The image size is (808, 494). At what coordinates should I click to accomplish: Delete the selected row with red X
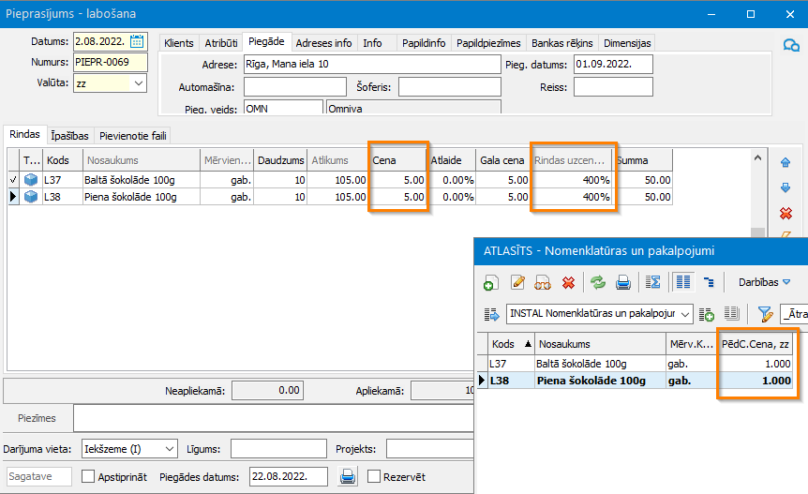coord(786,213)
